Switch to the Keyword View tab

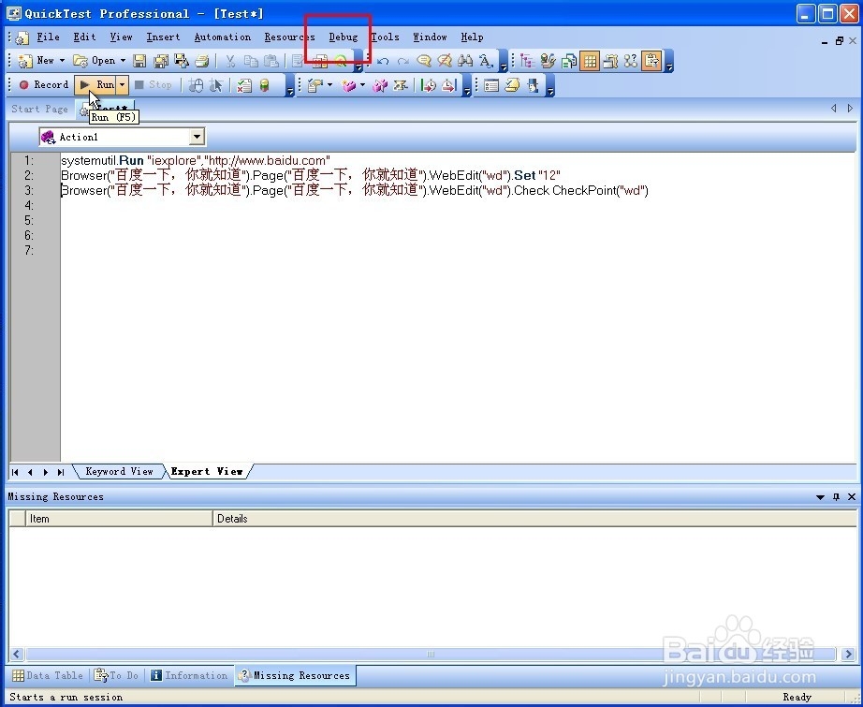click(119, 471)
